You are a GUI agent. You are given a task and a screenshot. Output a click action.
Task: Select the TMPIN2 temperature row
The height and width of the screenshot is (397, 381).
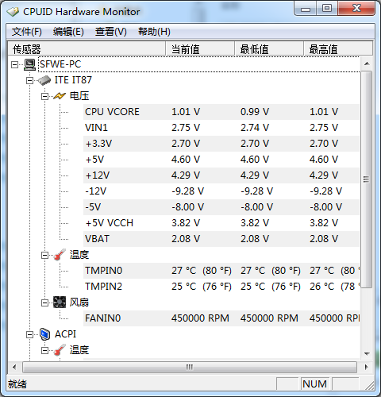(221, 287)
